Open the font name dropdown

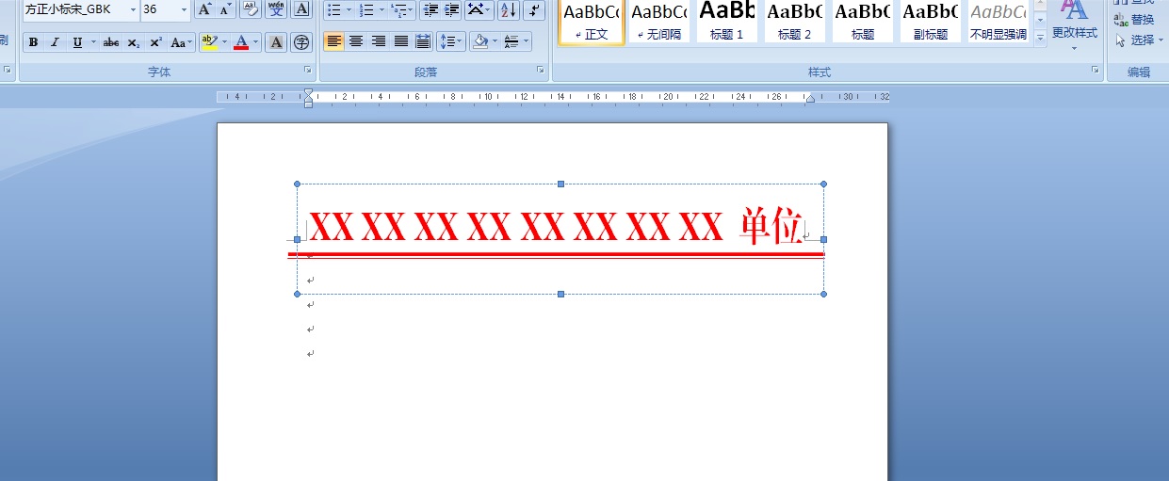point(132,9)
